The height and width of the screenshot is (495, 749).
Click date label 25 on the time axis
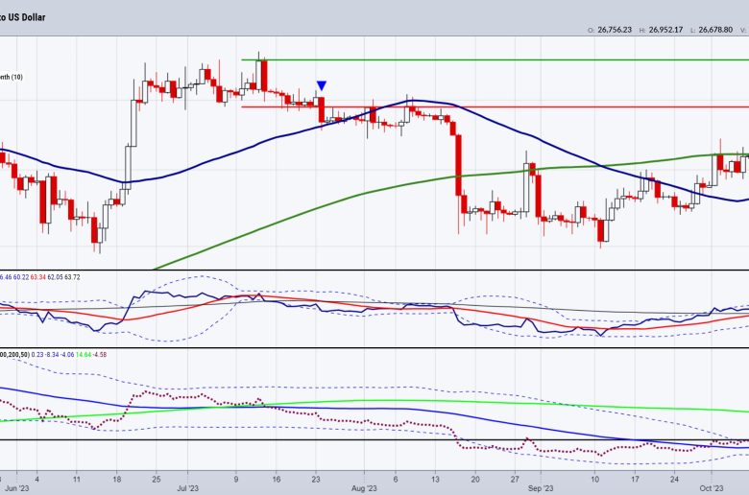point(157,480)
